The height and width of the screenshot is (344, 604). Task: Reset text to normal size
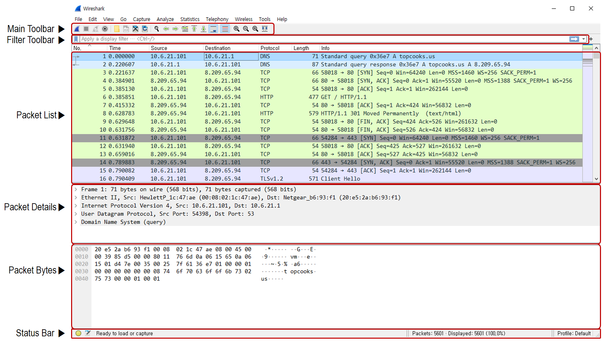click(255, 29)
